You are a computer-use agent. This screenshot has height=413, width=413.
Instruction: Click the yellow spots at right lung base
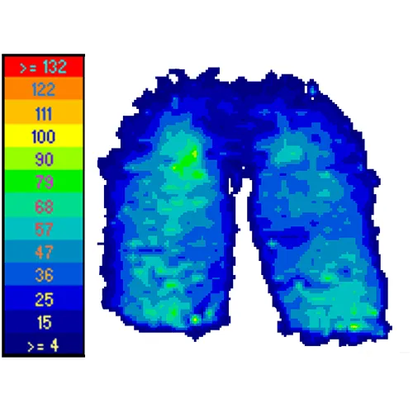coord(354,327)
